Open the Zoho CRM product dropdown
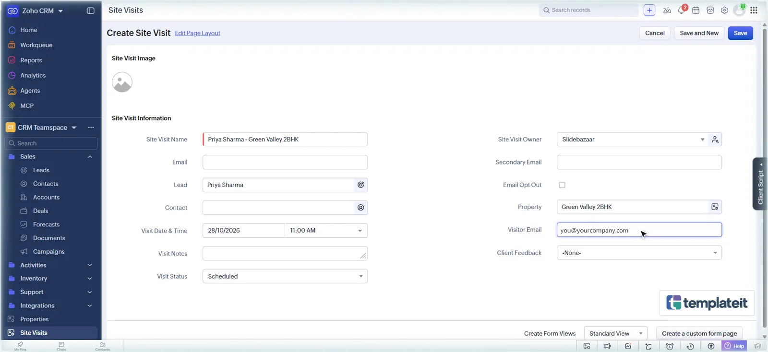Image resolution: width=768 pixels, height=352 pixels. pyautogui.click(x=60, y=11)
